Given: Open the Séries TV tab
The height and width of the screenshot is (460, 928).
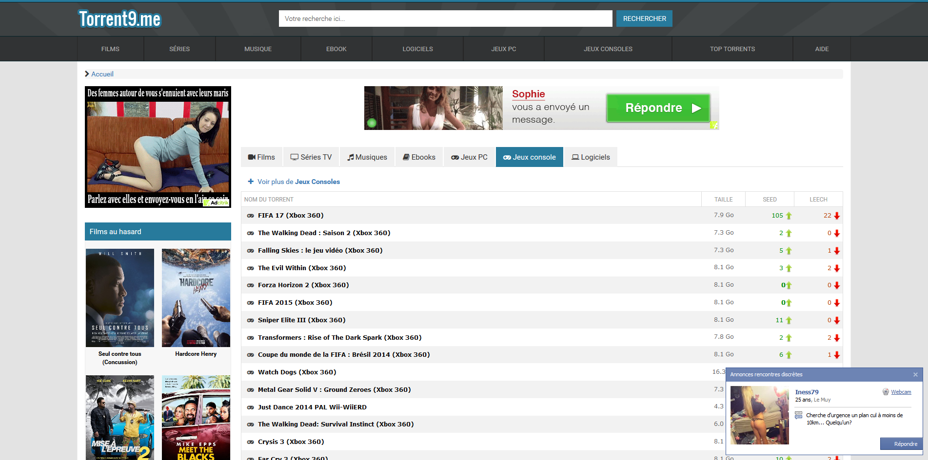Looking at the screenshot, I should 311,157.
